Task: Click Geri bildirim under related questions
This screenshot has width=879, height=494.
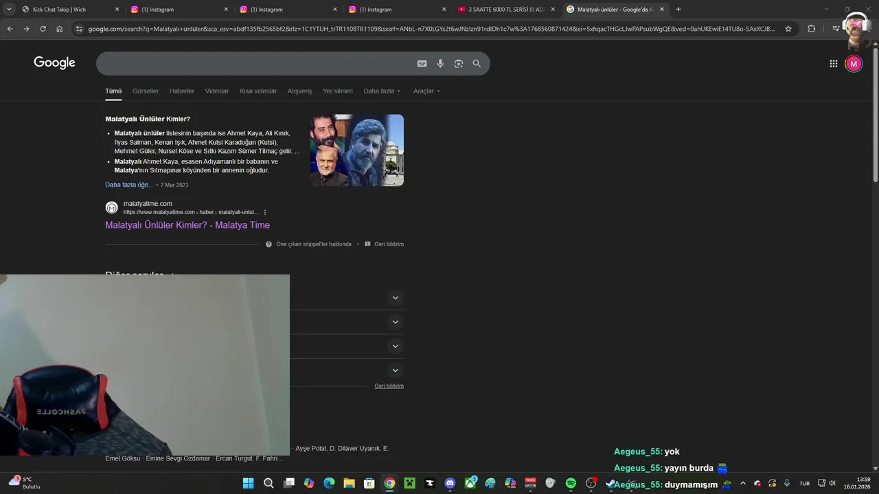Action: (389, 386)
